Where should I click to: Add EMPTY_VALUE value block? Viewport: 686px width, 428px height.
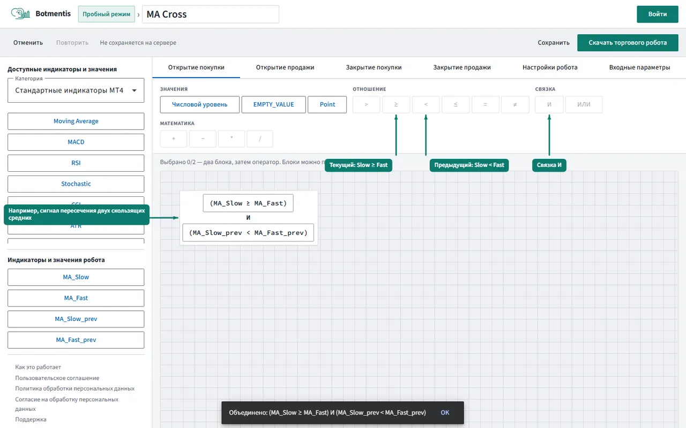[274, 104]
